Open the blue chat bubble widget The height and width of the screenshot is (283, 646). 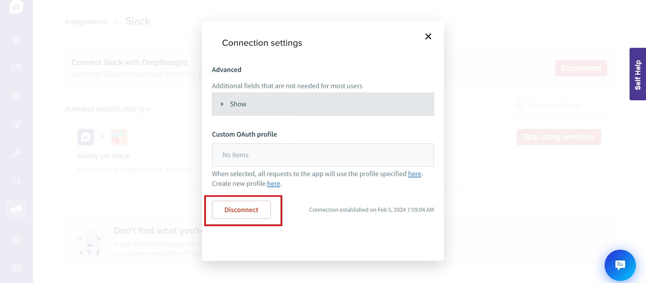coord(620,265)
